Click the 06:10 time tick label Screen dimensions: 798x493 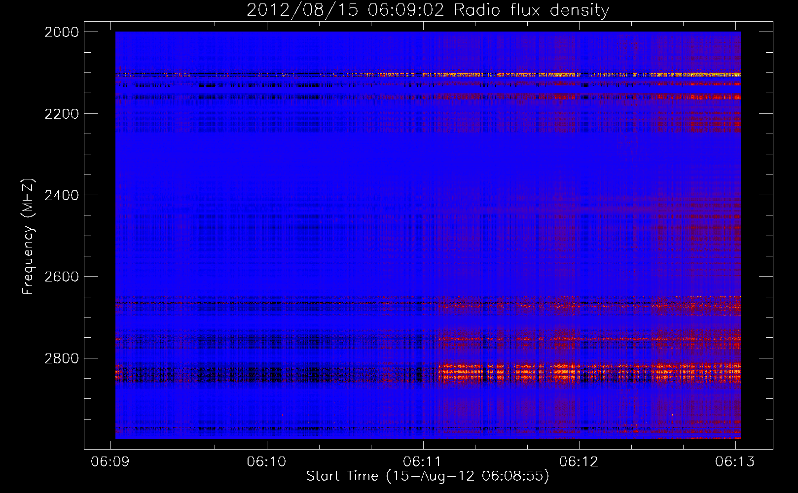(267, 461)
